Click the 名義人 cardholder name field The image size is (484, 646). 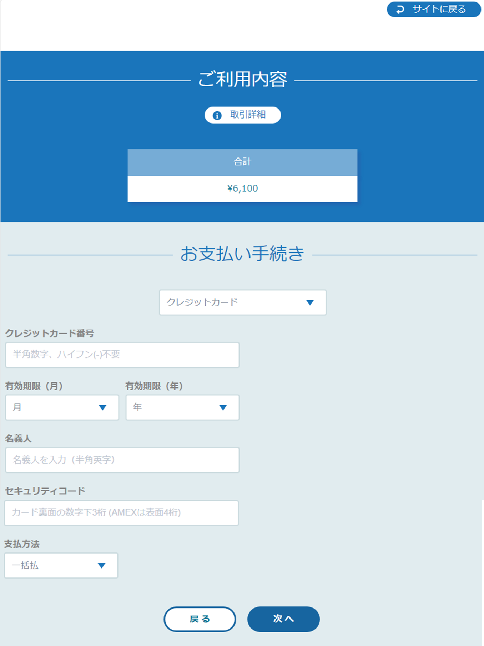click(x=122, y=460)
